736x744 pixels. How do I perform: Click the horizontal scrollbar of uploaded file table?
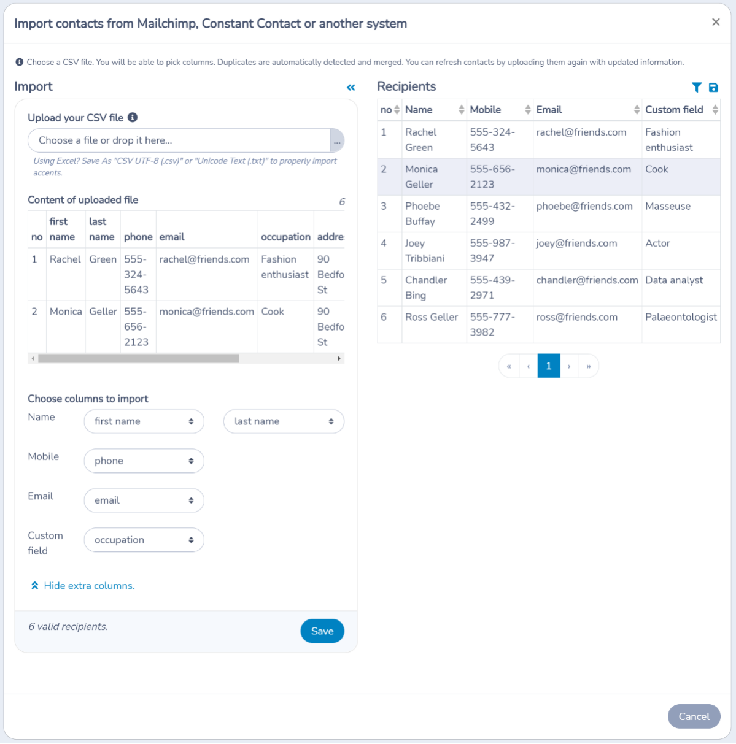pyautogui.click(x=139, y=358)
